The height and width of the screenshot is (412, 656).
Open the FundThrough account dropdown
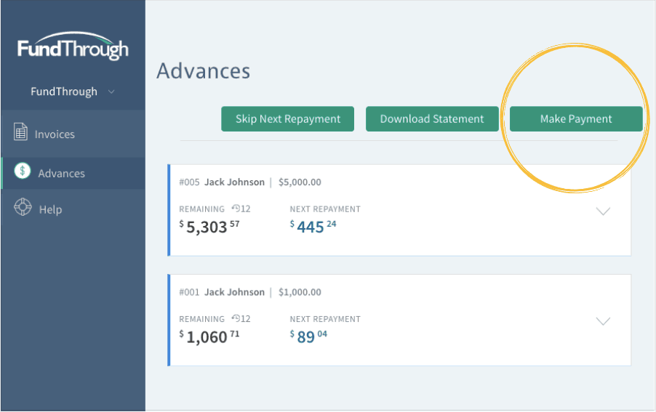73,92
